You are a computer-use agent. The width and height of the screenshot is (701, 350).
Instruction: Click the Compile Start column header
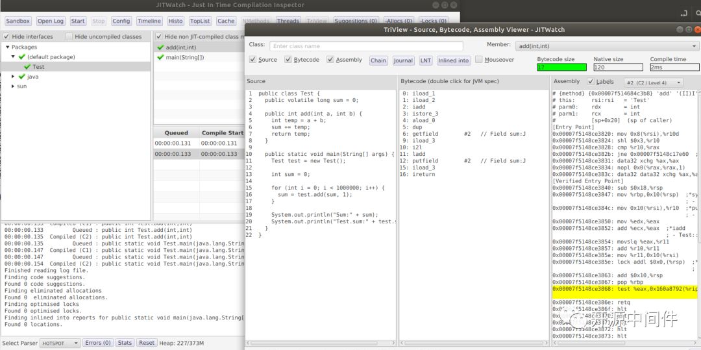222,132
